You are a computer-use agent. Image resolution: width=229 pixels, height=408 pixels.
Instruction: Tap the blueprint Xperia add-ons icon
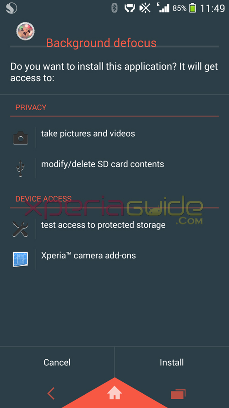21,259
